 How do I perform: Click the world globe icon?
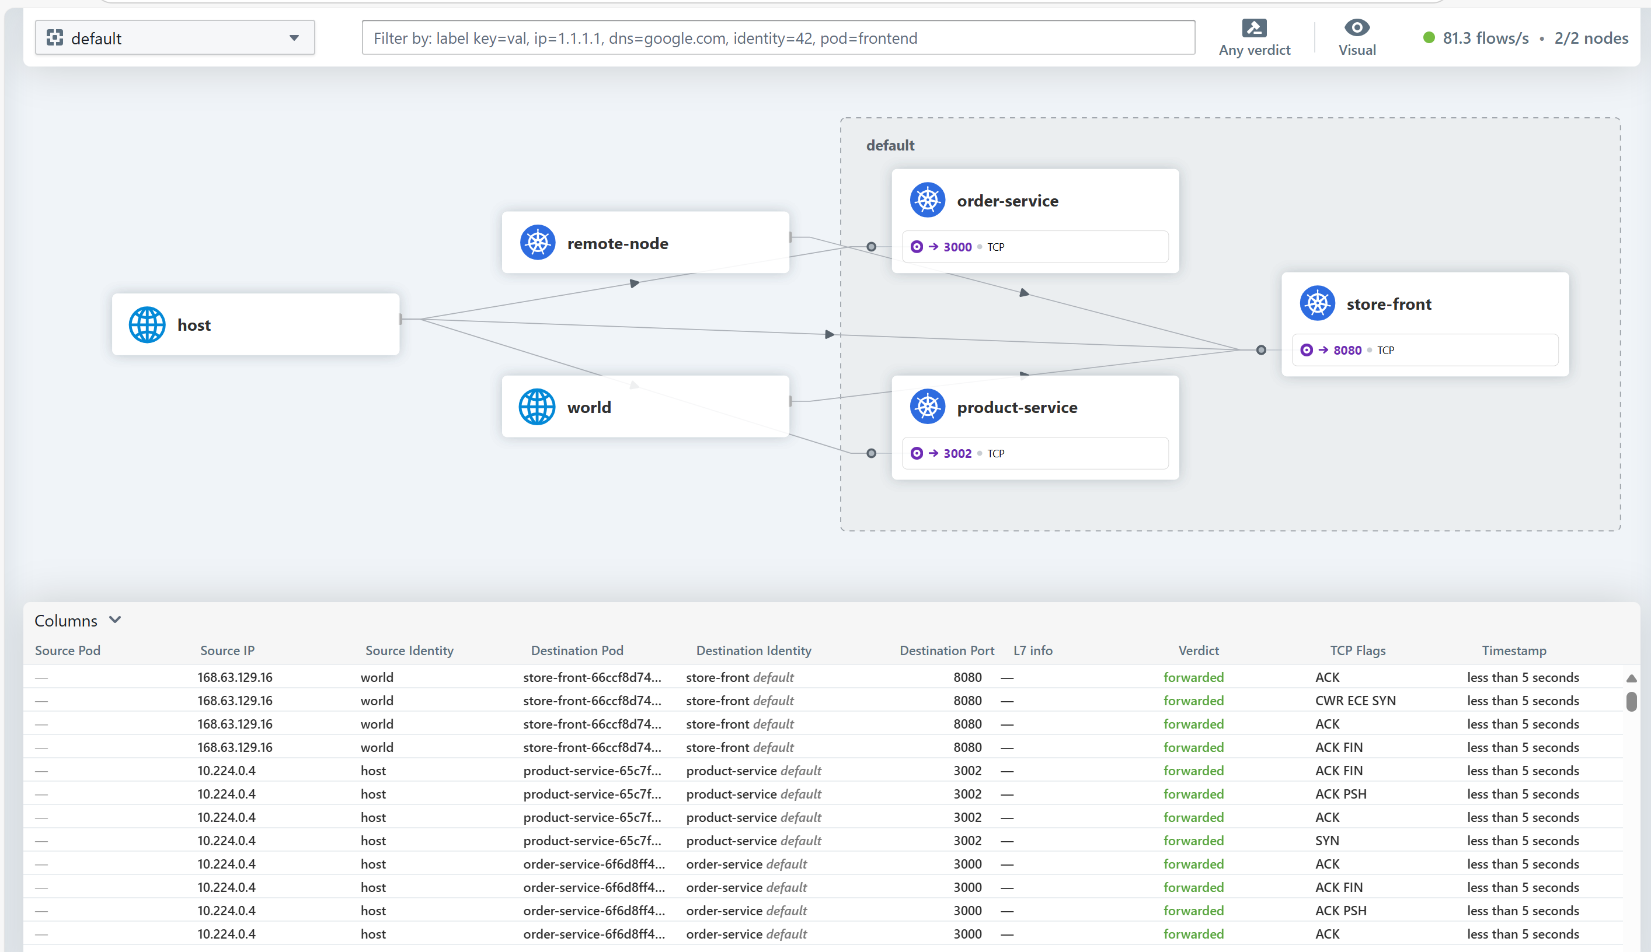(x=537, y=407)
